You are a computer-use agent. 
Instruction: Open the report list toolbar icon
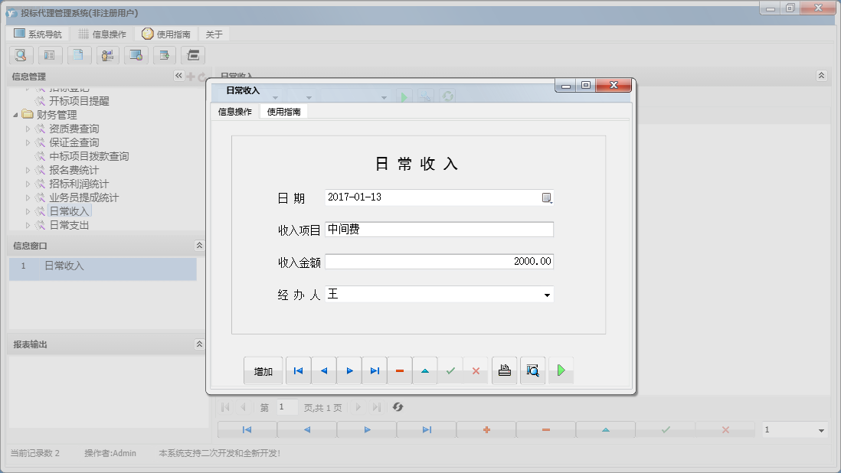[50, 55]
